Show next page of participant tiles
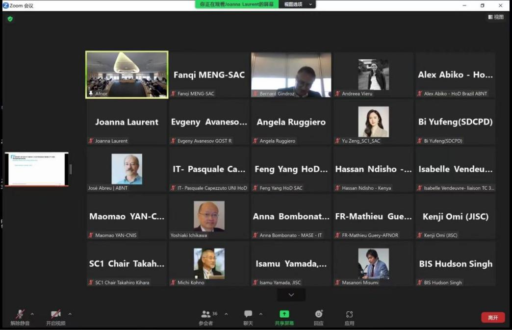 pyautogui.click(x=291, y=295)
